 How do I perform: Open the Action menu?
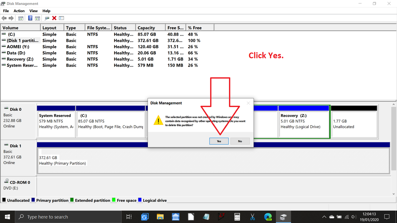[x=19, y=11]
